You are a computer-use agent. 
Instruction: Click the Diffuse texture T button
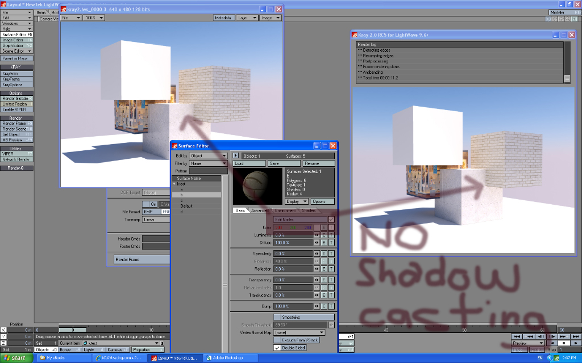[x=331, y=242]
